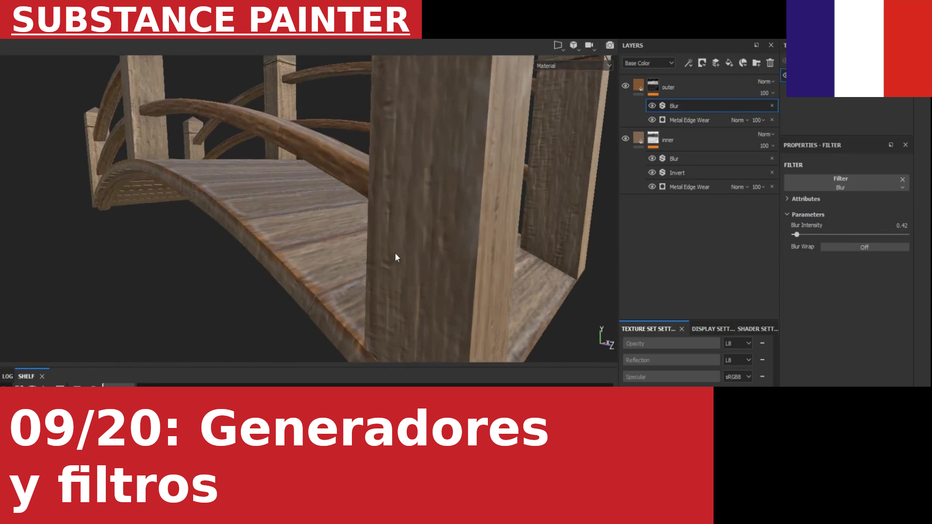Hide the inner layer

[625, 138]
